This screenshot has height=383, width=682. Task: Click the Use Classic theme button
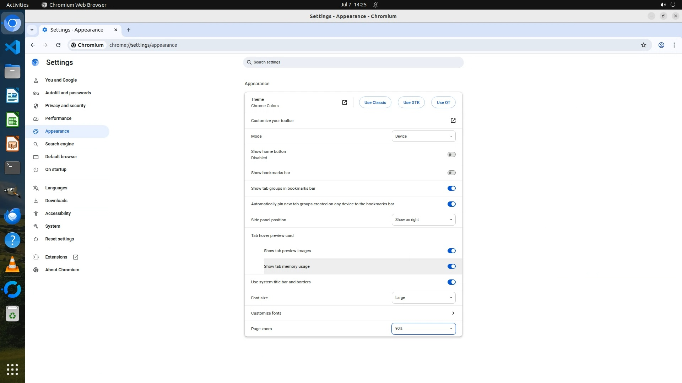[x=375, y=102]
